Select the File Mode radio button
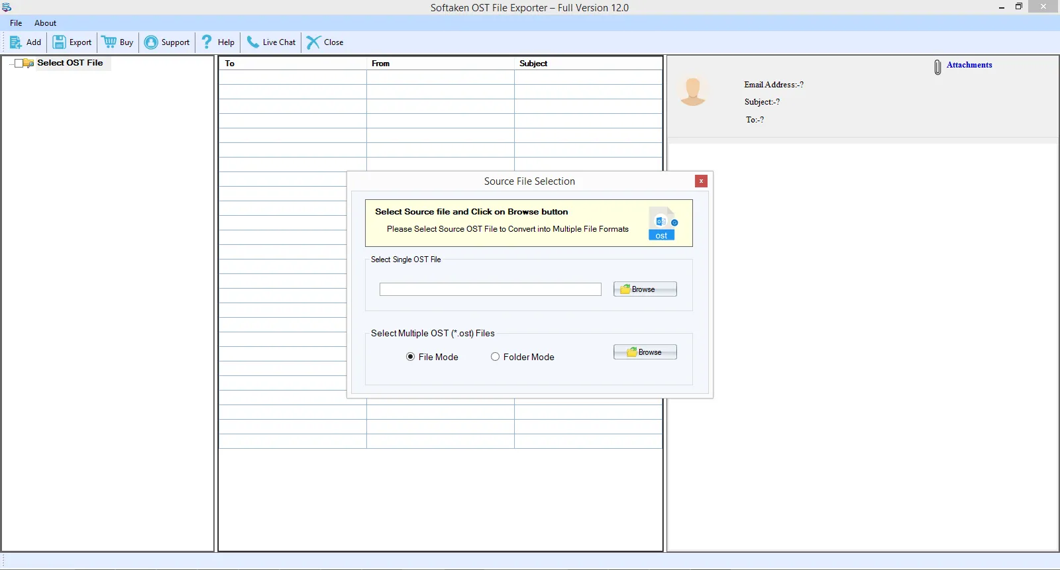Viewport: 1060px width, 570px height. click(410, 357)
